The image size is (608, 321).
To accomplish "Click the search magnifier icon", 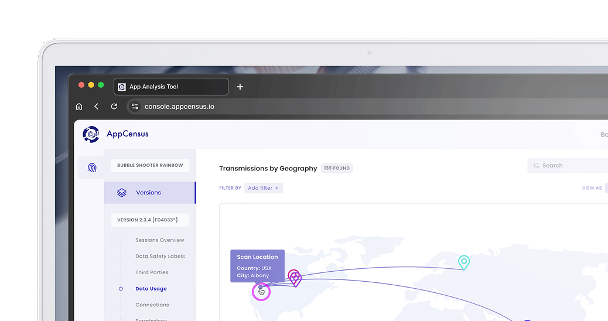I will coord(537,166).
